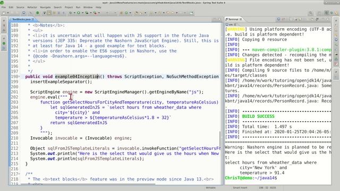Click the green Run launch icon
Image resolution: width=340 pixels, height=191 pixels.
[79, 13]
